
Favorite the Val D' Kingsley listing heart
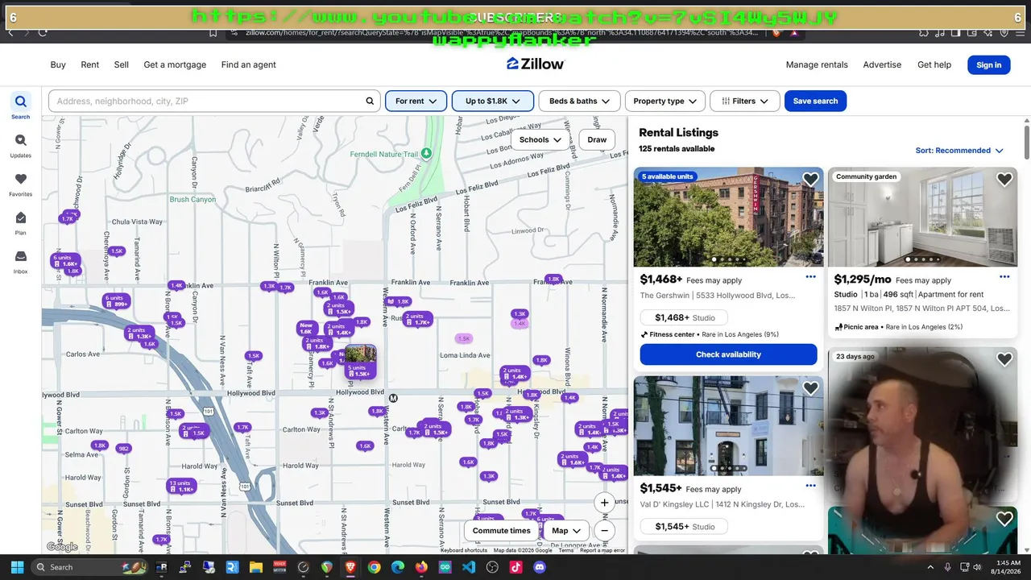tap(810, 388)
